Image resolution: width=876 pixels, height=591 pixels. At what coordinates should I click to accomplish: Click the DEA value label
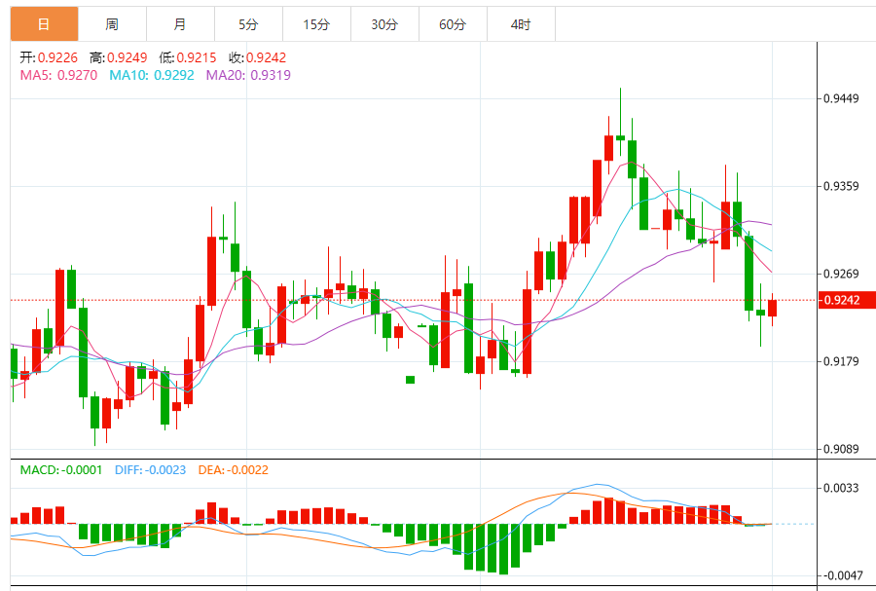tap(233, 470)
